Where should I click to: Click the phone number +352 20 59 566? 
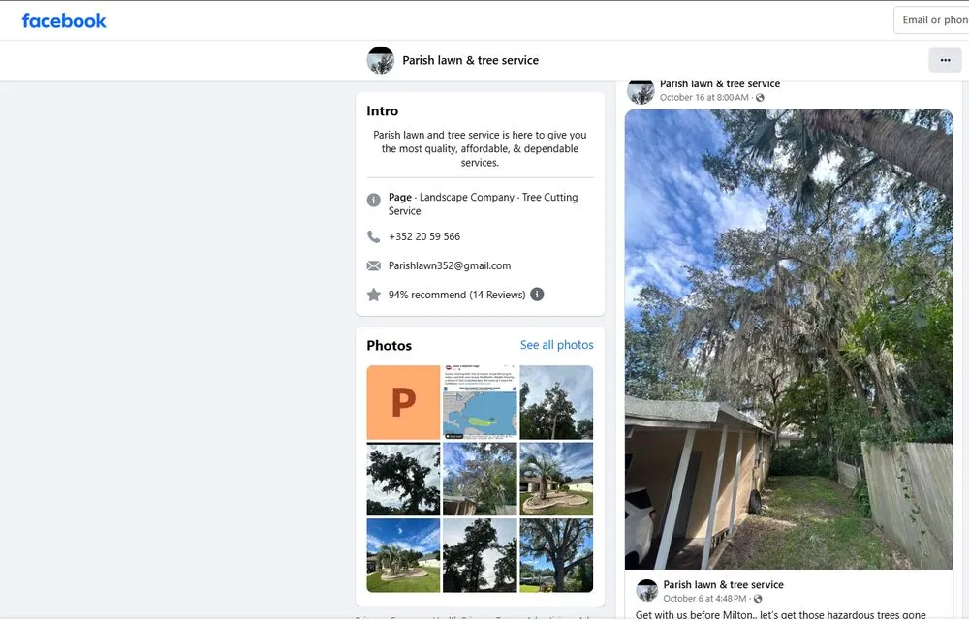[x=424, y=236]
